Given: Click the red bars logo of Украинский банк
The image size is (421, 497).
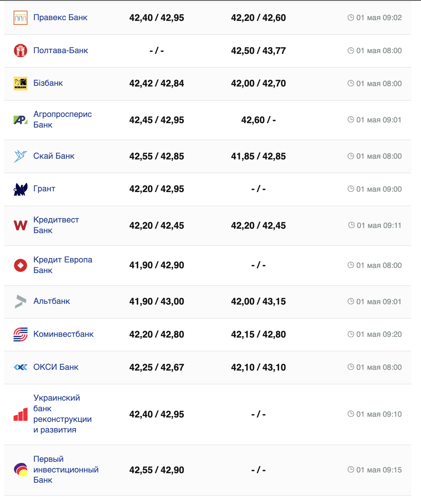Looking at the screenshot, I should click(x=21, y=414).
